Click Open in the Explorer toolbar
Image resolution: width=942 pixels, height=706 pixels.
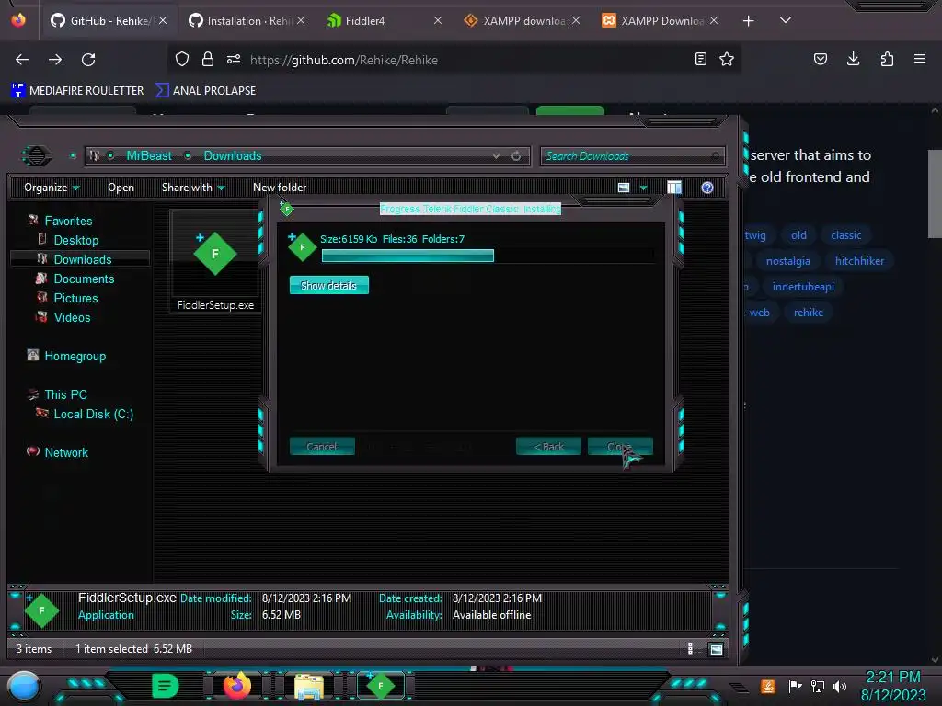point(121,188)
